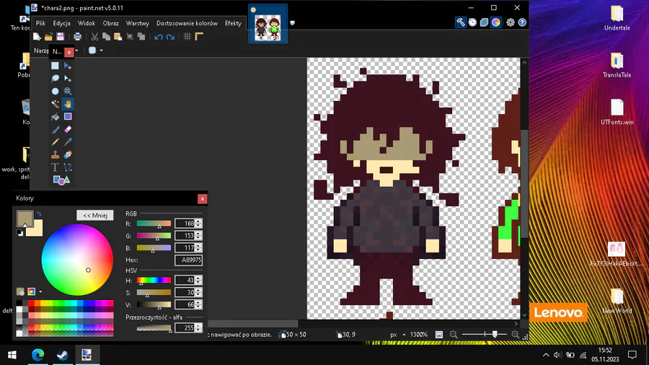Open the Obraz menu

point(110,23)
